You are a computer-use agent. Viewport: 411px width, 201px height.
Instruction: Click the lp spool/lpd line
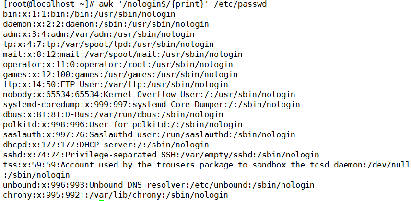coord(108,44)
